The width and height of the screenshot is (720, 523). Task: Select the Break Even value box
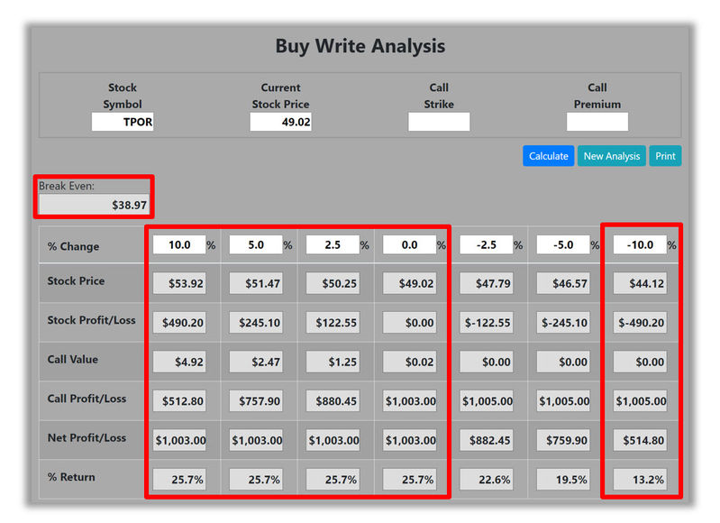coord(94,205)
